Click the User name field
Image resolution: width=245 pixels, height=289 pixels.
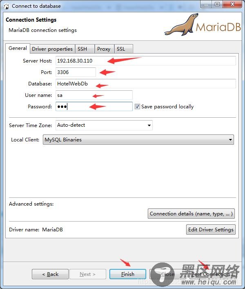(x=94, y=95)
